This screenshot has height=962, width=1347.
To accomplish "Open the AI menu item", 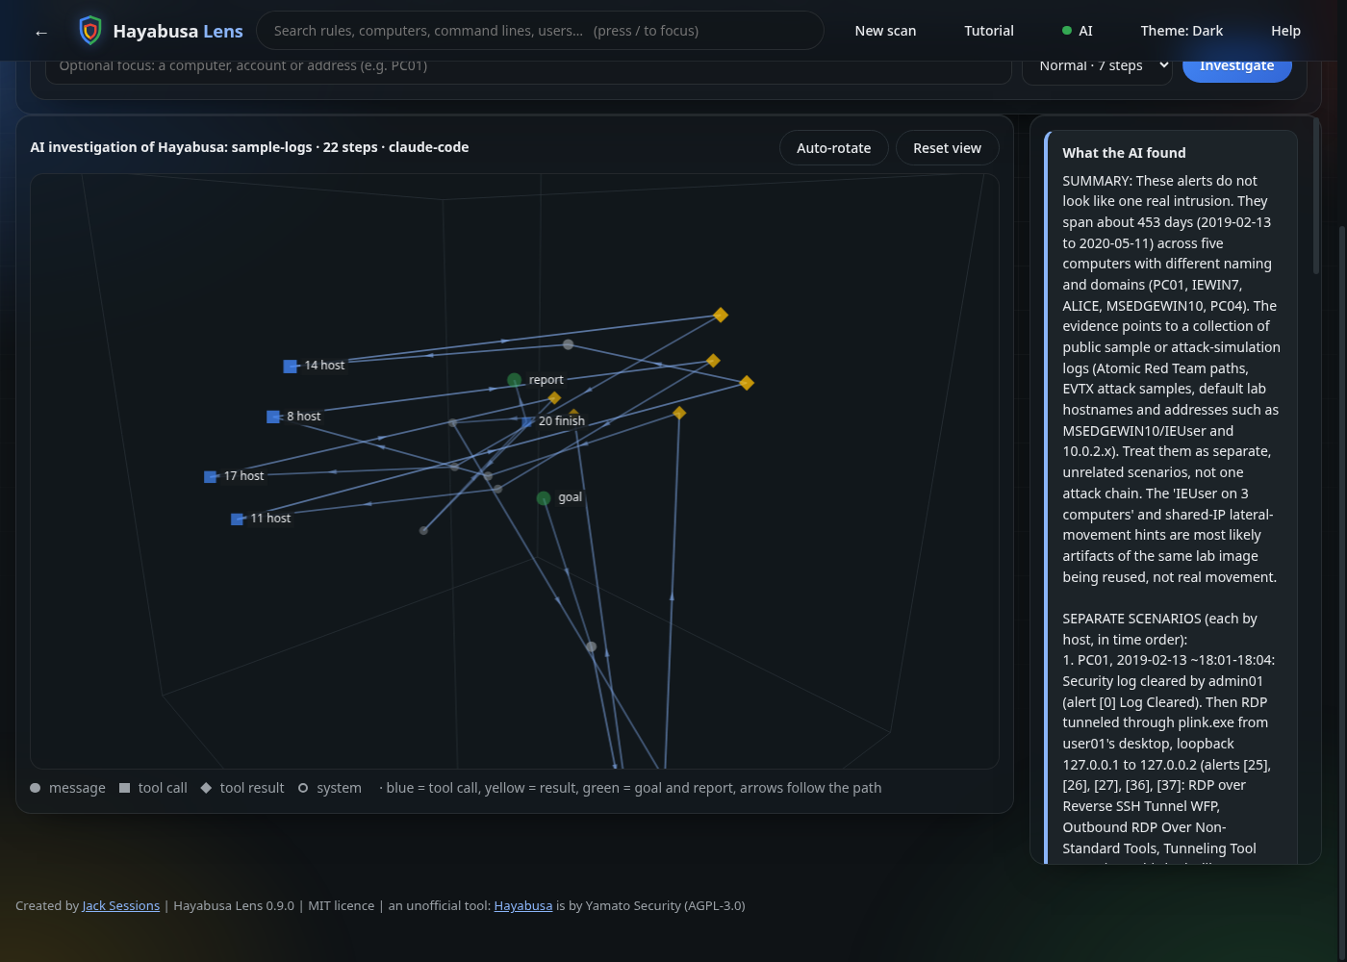I will click(1078, 31).
